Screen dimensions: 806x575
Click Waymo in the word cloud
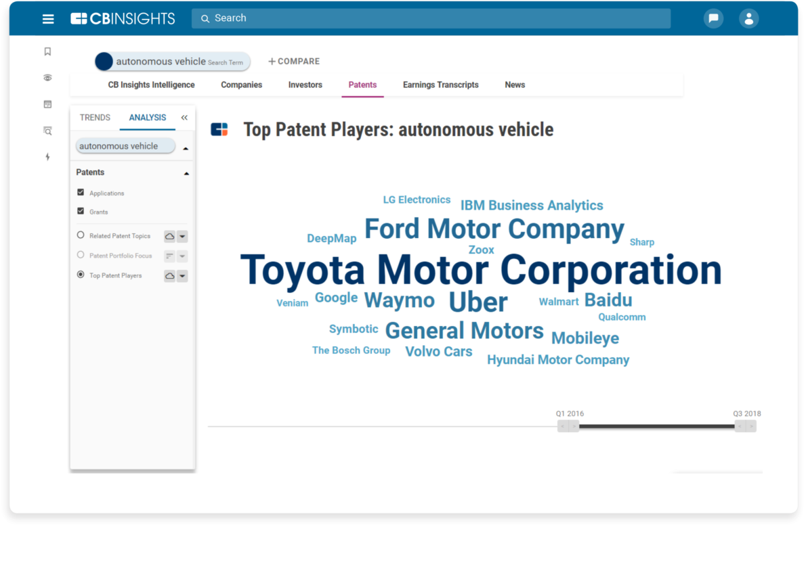tap(400, 300)
